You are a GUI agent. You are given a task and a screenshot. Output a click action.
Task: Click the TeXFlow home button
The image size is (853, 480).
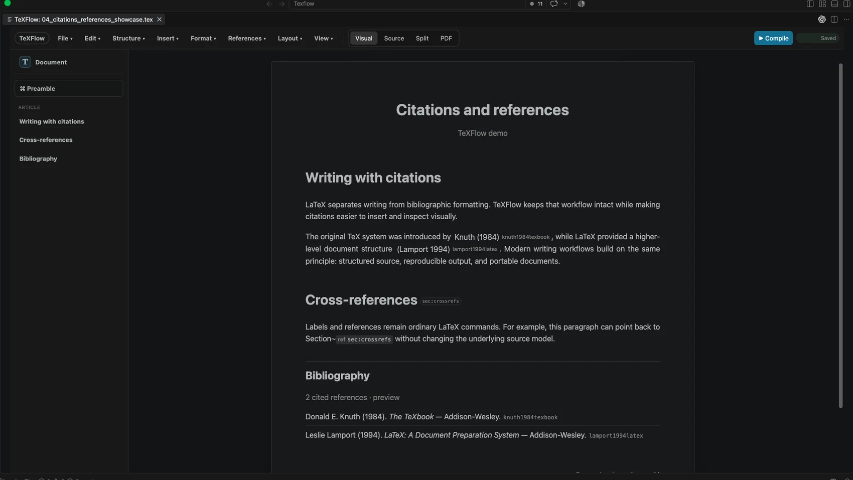(32, 38)
